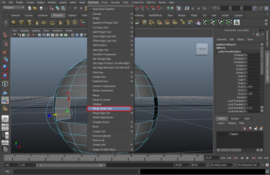Image resolution: width=270 pixels, height=175 pixels.
Task: Click the polygon cone shelf icon
Action: click(x=37, y=22)
